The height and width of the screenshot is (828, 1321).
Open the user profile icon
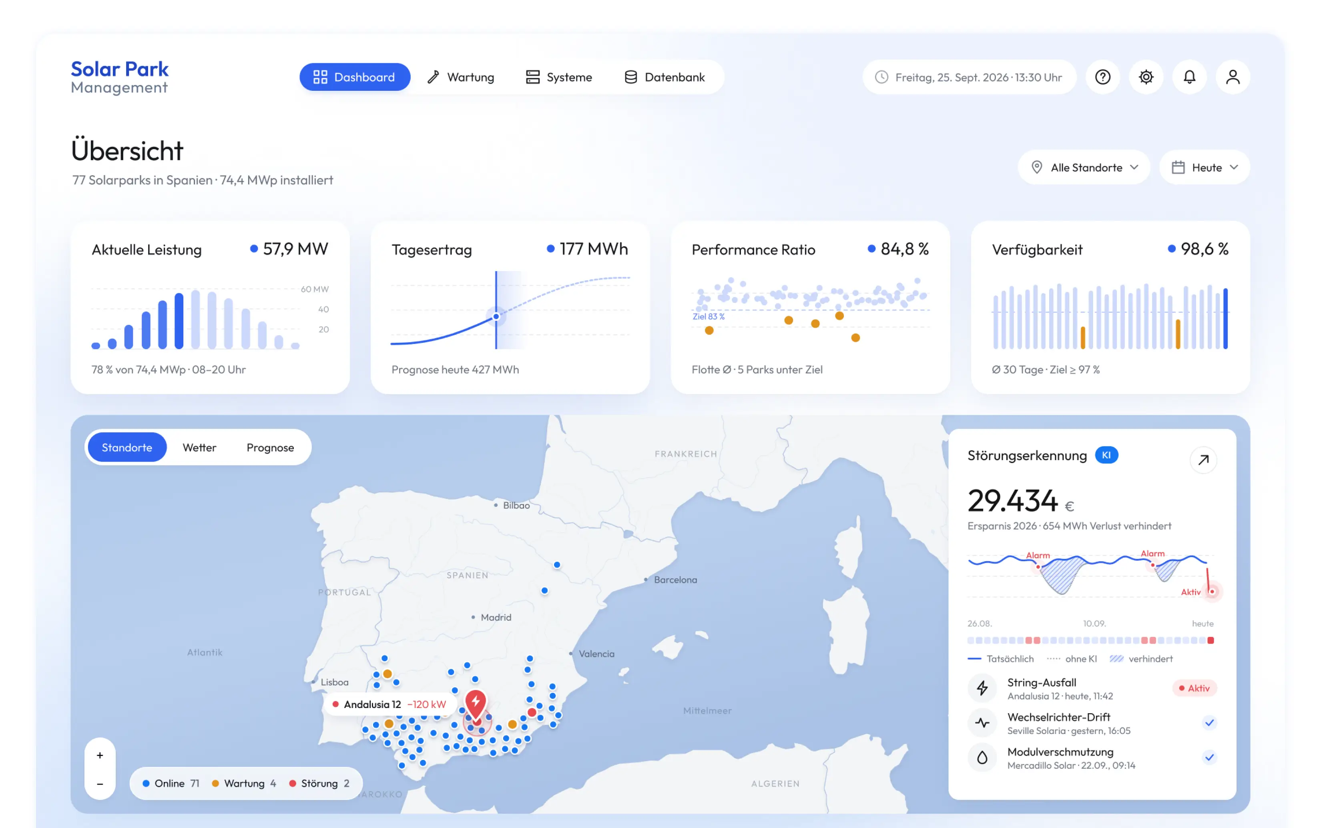[x=1232, y=77]
